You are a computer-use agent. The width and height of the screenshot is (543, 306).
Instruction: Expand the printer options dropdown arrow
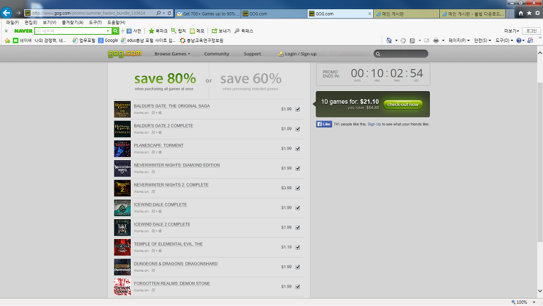coord(443,41)
